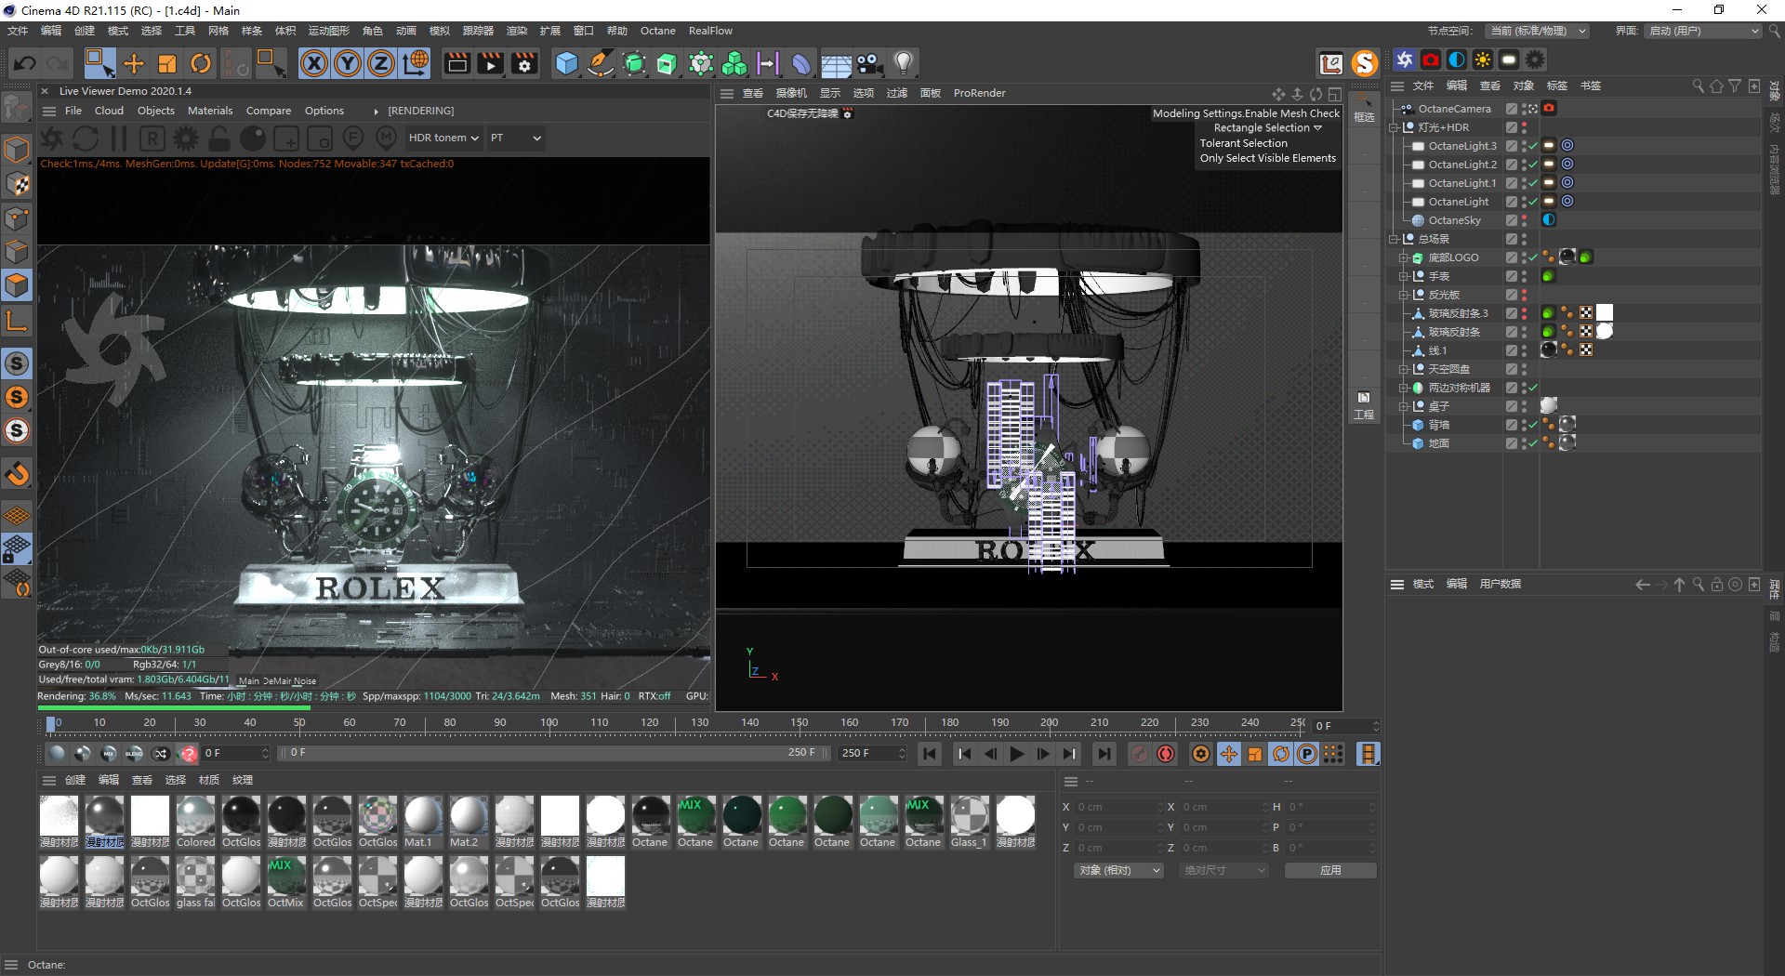Click the red Record Active Objects button

[x=1140, y=754]
